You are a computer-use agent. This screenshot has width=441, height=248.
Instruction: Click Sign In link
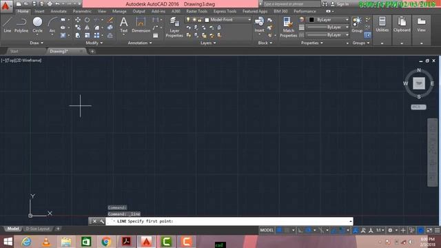pyautogui.click(x=342, y=4)
